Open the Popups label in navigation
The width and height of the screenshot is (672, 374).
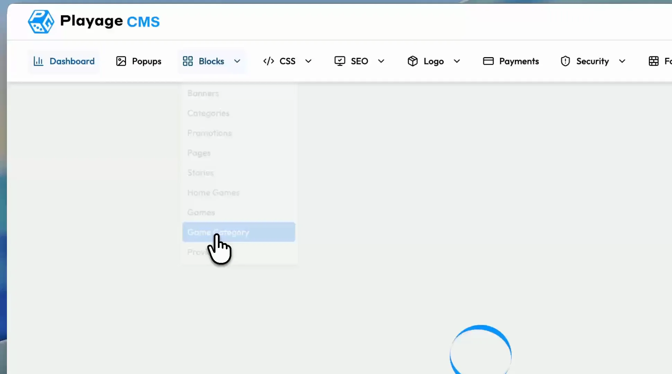coord(147,62)
